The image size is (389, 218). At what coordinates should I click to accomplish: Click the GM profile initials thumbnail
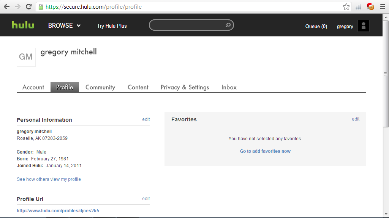[26, 57]
